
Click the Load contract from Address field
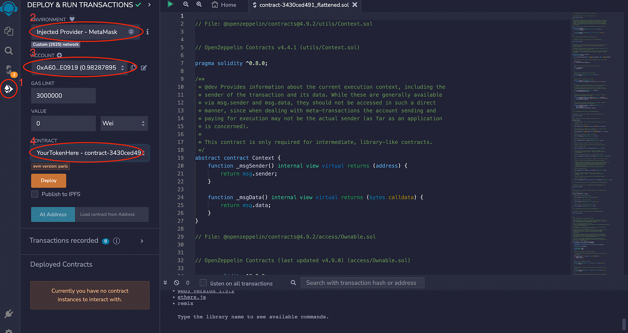(x=111, y=214)
